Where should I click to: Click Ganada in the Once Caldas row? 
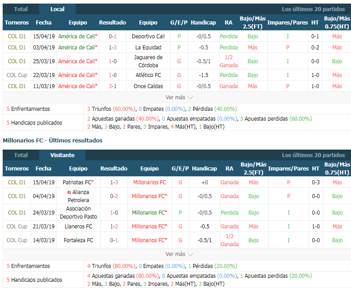(x=229, y=86)
